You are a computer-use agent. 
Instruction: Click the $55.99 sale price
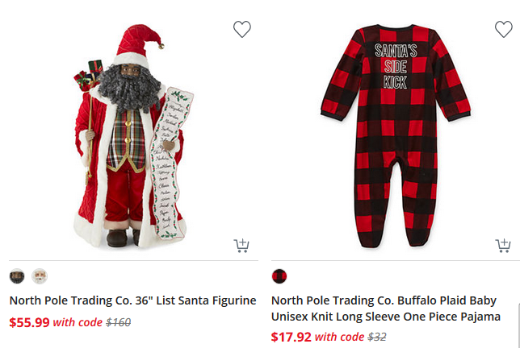(x=29, y=321)
